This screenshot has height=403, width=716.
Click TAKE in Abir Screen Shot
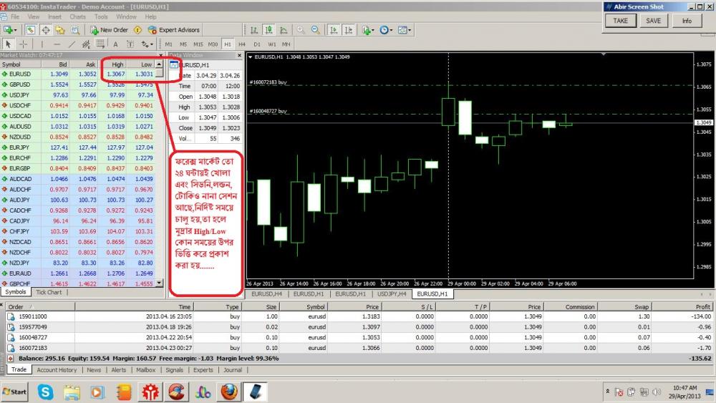point(621,21)
